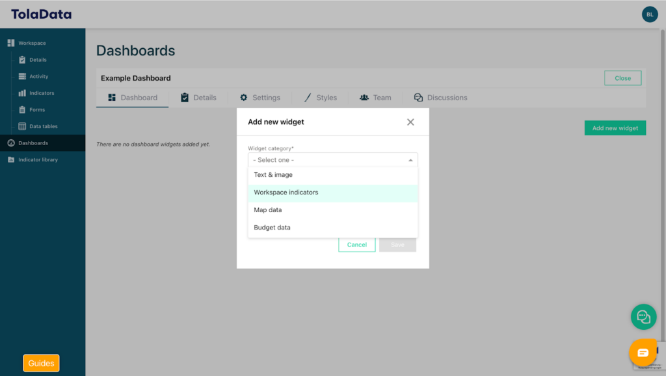Open the BL user avatar menu
The height and width of the screenshot is (376, 666).
coord(650,14)
